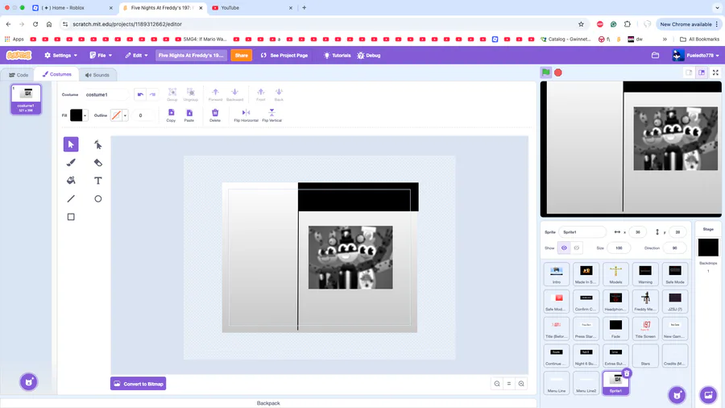The height and width of the screenshot is (408, 725).
Task: Move selection Backward one layer
Action: coord(234,94)
